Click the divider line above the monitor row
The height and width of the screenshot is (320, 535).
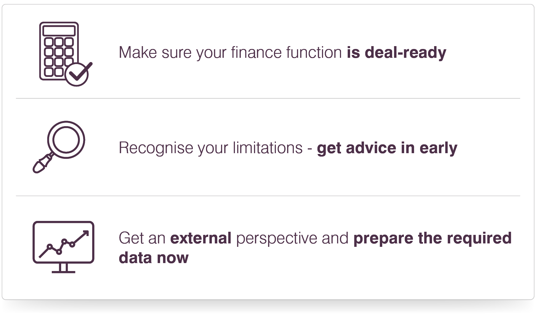268,196
